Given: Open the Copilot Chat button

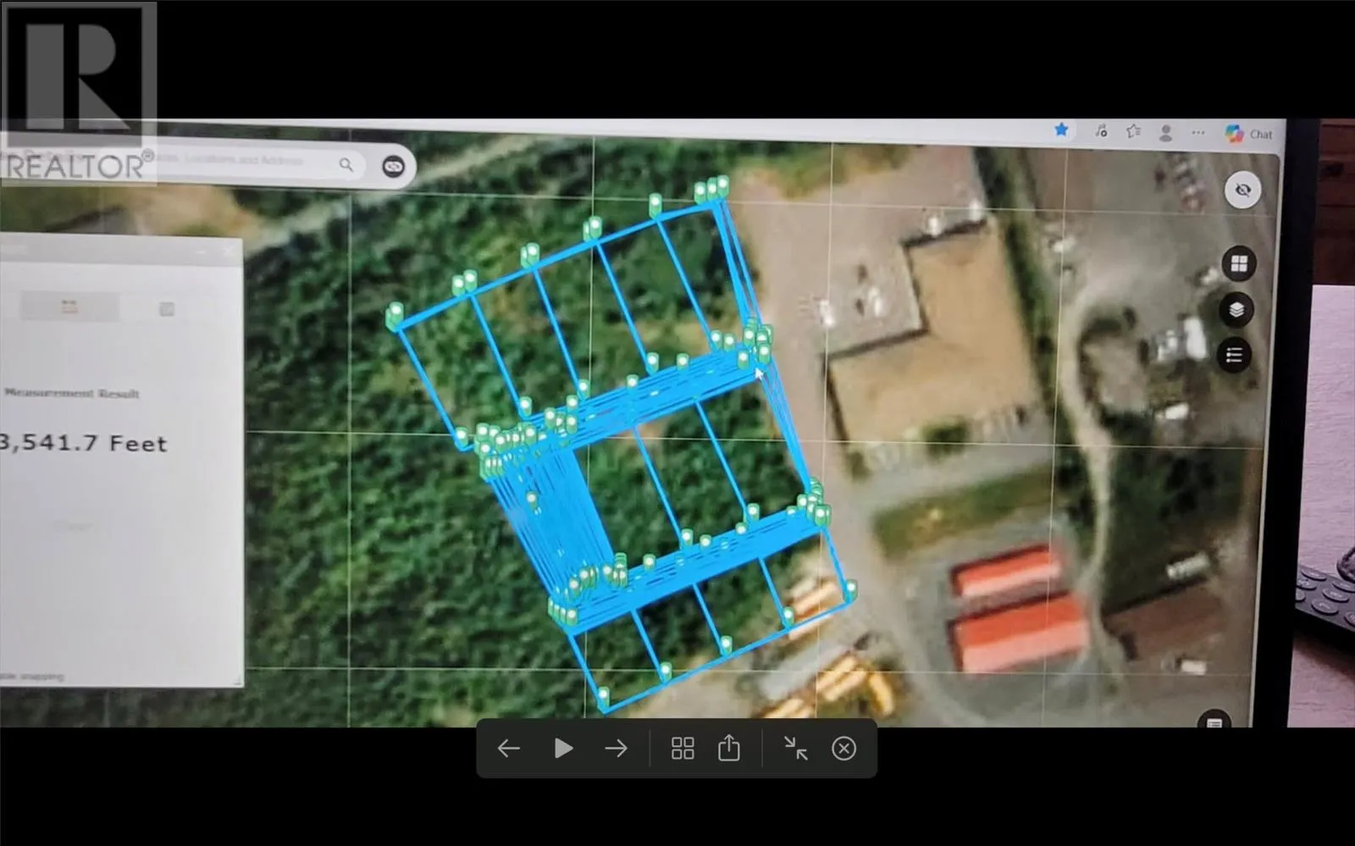Looking at the screenshot, I should pos(1249,134).
